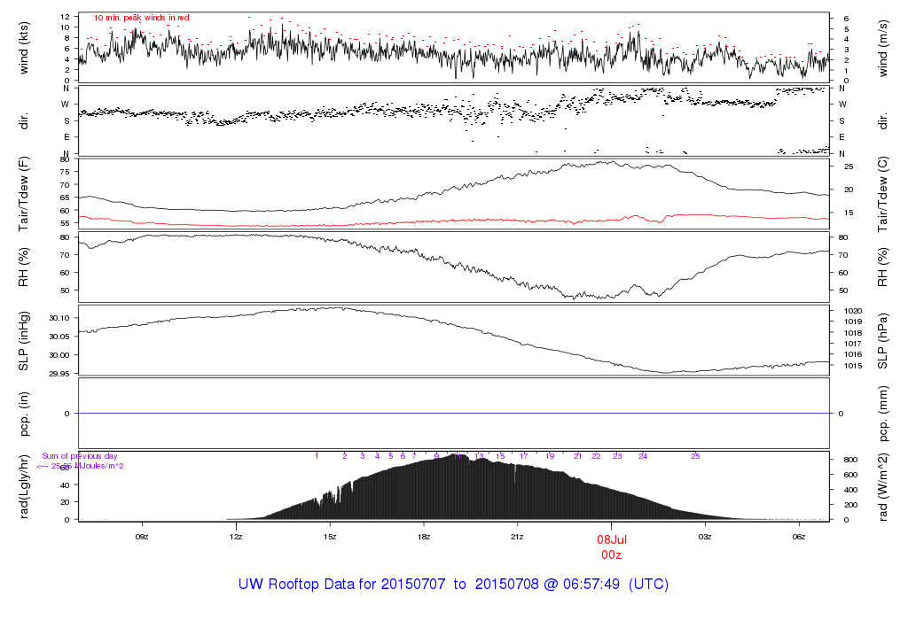Click the '30.00' pressure tick value
This screenshot has width=908, height=620.
click(59, 355)
